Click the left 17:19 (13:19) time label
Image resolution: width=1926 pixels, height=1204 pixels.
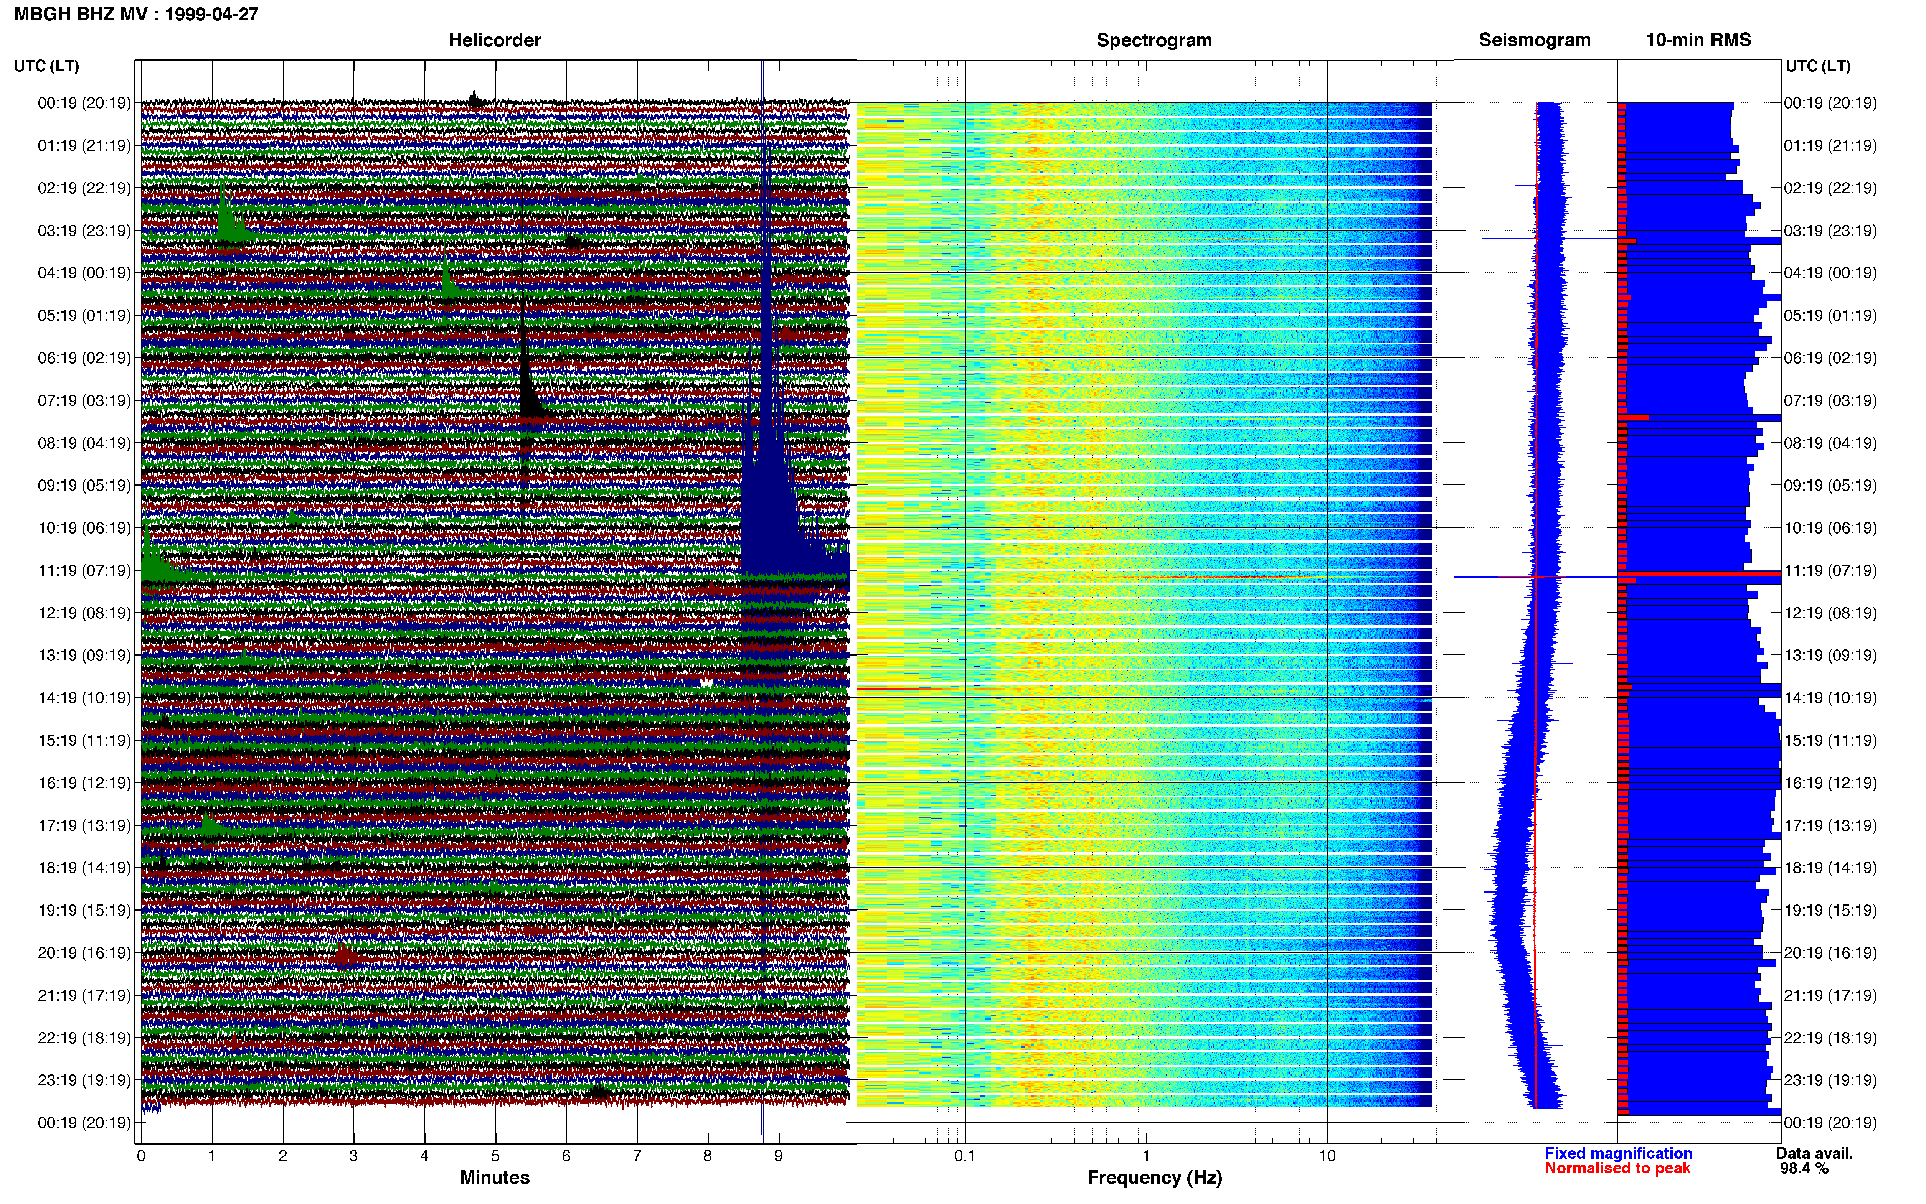coord(84,826)
